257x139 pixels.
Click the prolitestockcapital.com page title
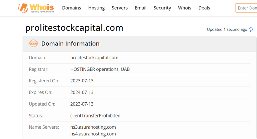point(74,28)
